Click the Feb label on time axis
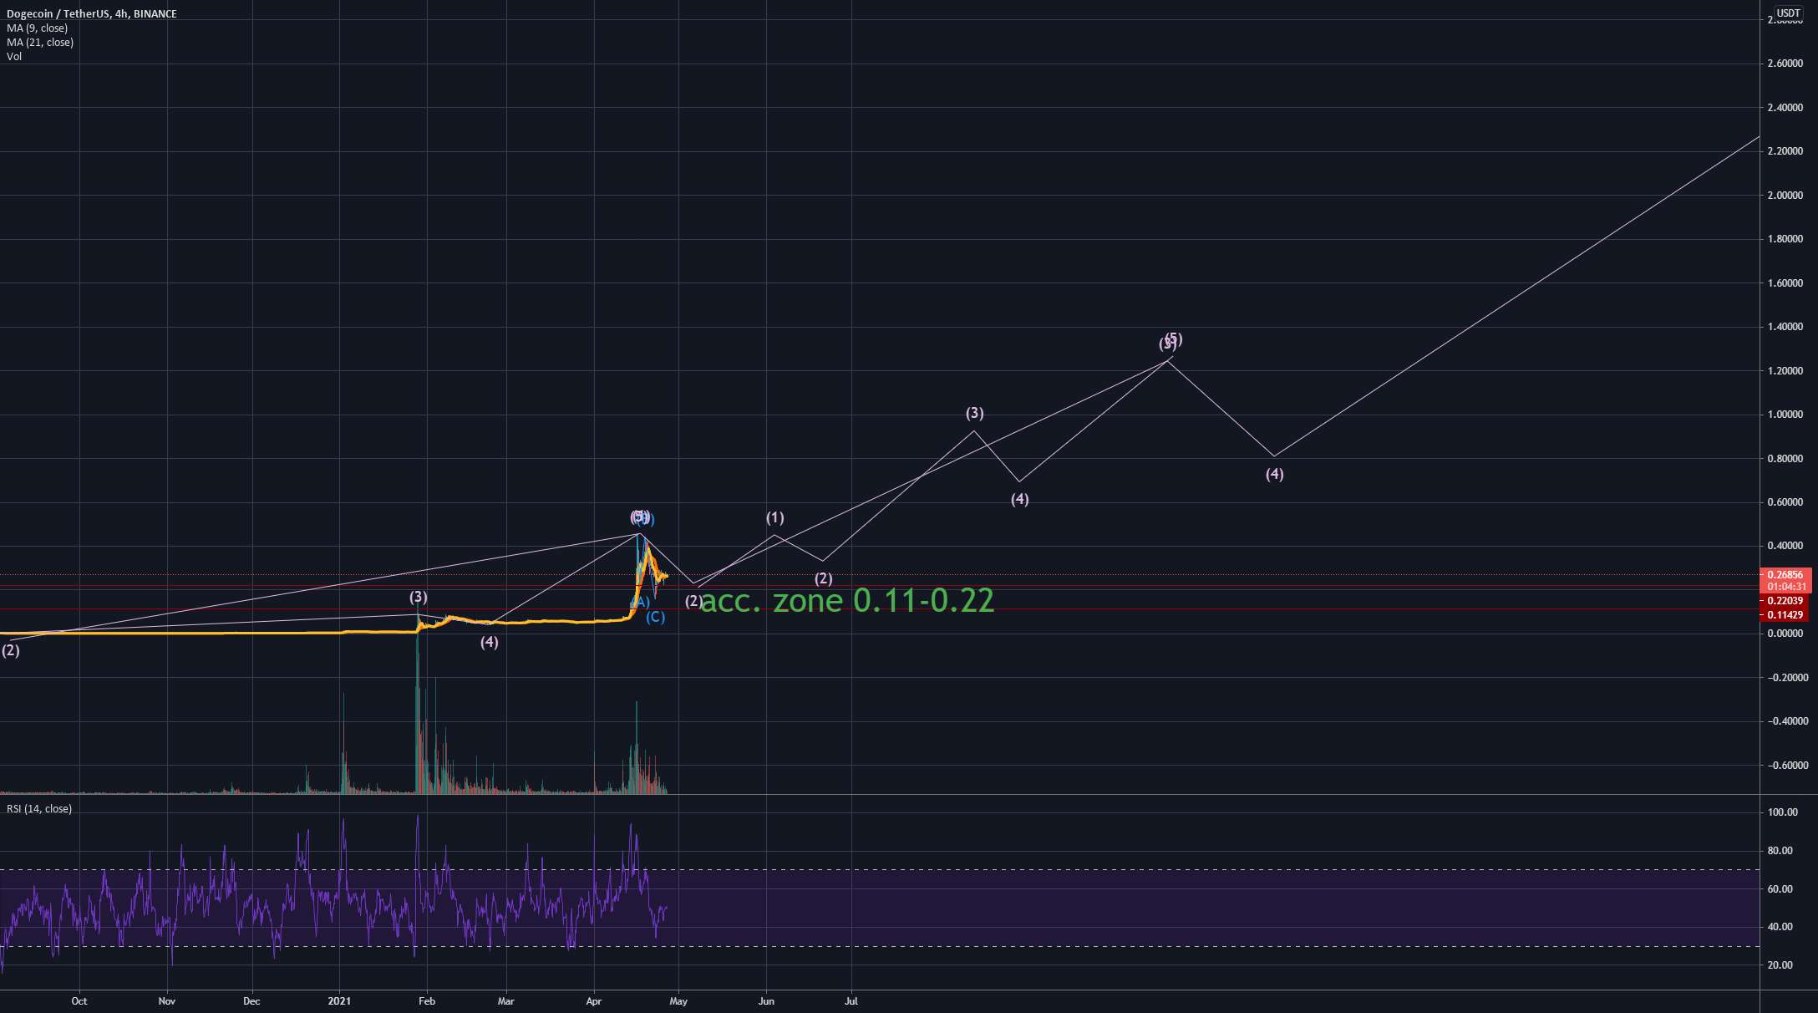Viewport: 1818px width, 1013px height. point(426,1000)
